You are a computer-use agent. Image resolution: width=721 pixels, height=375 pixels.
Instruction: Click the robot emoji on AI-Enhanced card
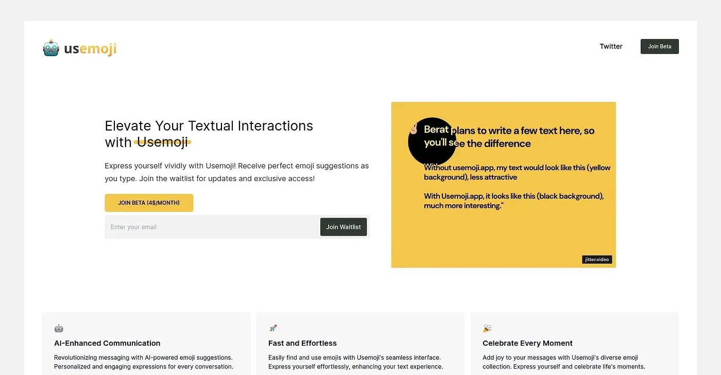click(59, 328)
